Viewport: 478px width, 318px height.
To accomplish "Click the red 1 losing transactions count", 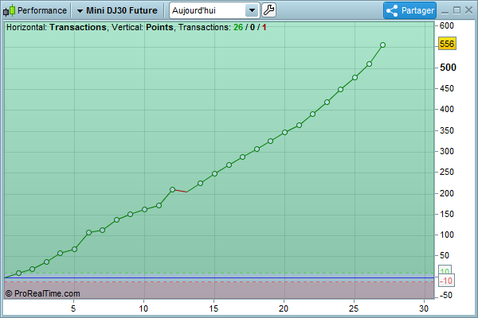I will pos(264,27).
